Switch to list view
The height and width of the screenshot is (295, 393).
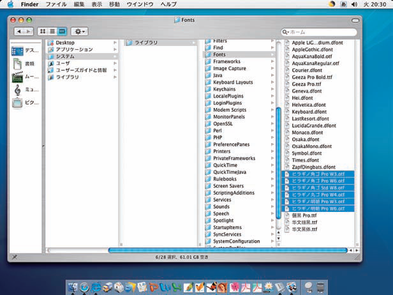click(x=52, y=31)
